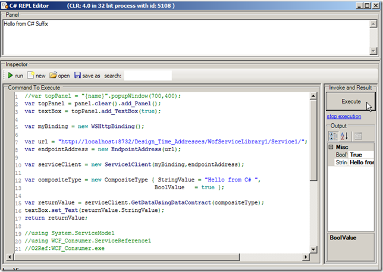Viewport: 383px width, 272px height.
Task: Click the return returnValue code line
Action: click(x=52, y=218)
